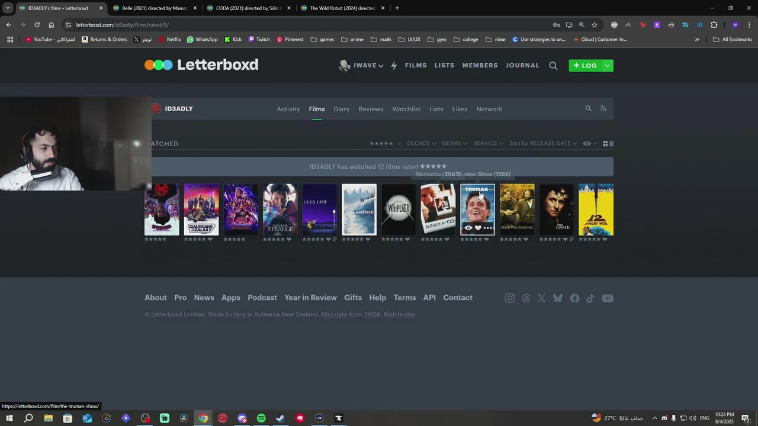Open Letterboxd's X page
The image size is (758, 426).
(x=541, y=298)
